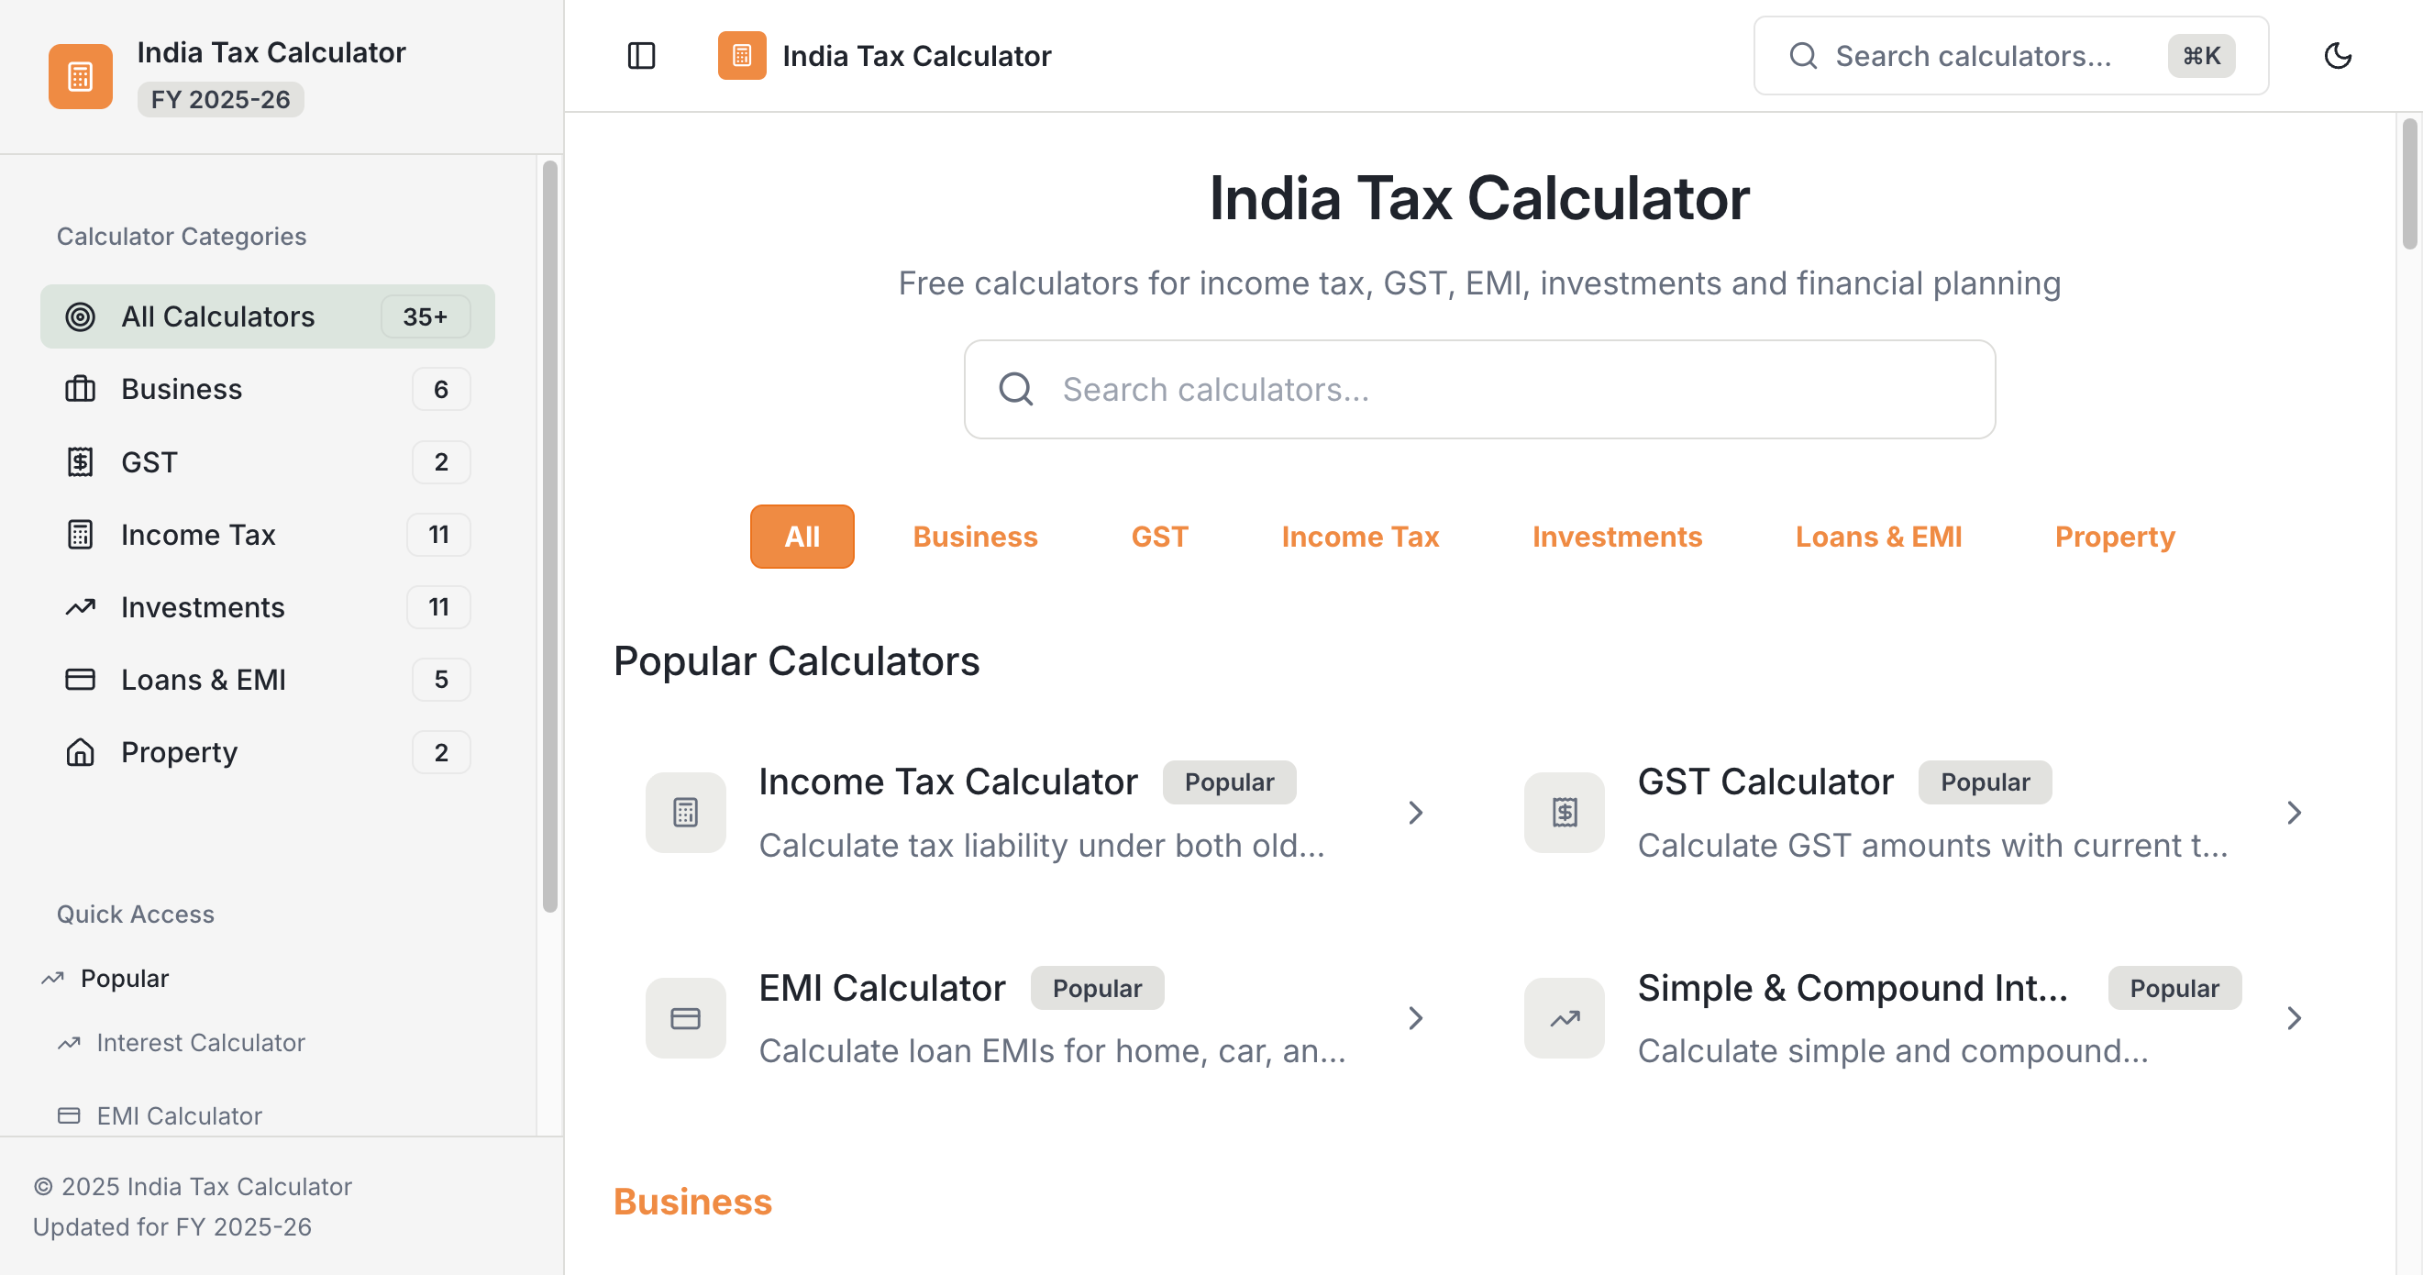Expand the Income Tax Calculator card chevron
This screenshot has width=2423, height=1275.
1416,812
